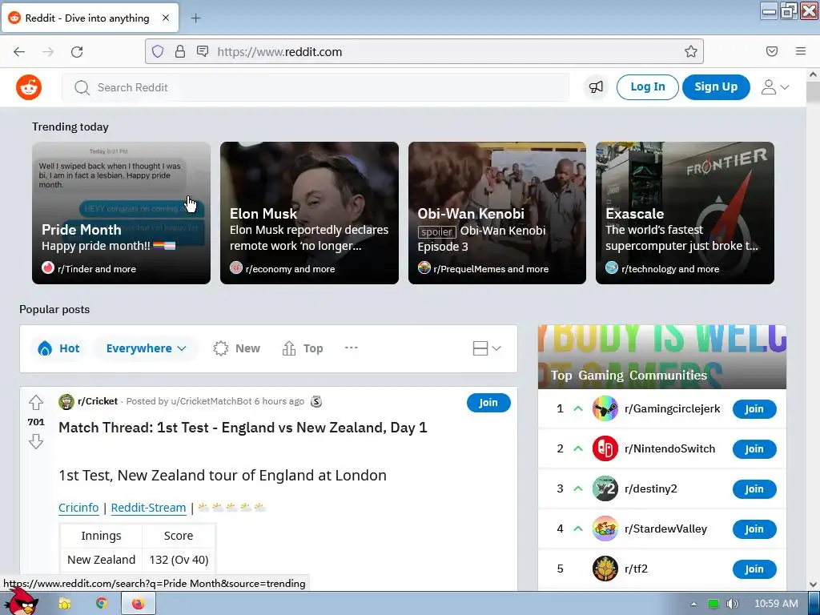The image size is (820, 615).
Task: Click the r/Cricket community avatar
Action: click(66, 402)
